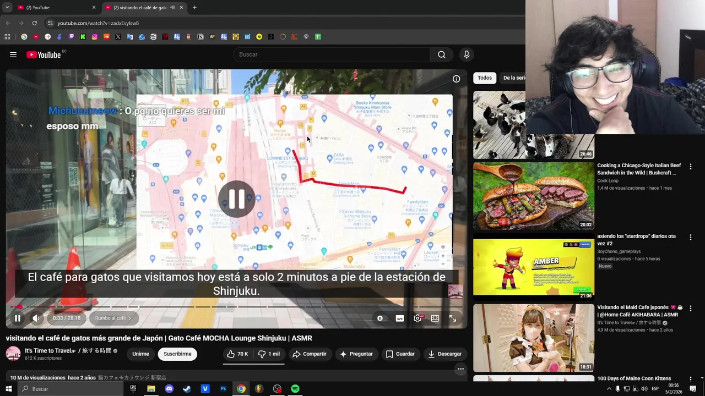This screenshot has height=396, width=705.
Task: Open Twitch bookmark
Action: click(71, 37)
